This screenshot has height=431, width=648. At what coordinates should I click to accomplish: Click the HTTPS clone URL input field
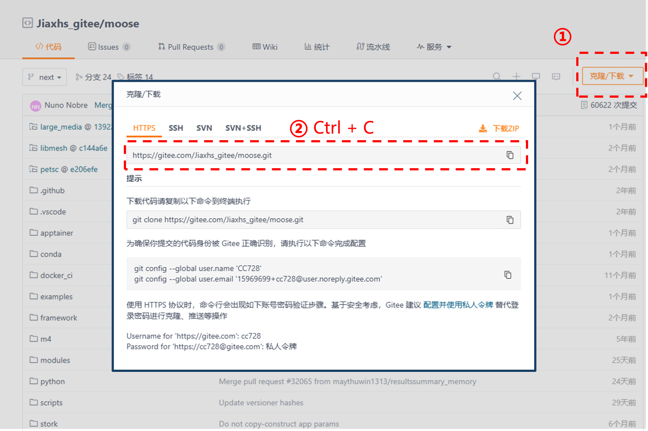tap(306, 155)
